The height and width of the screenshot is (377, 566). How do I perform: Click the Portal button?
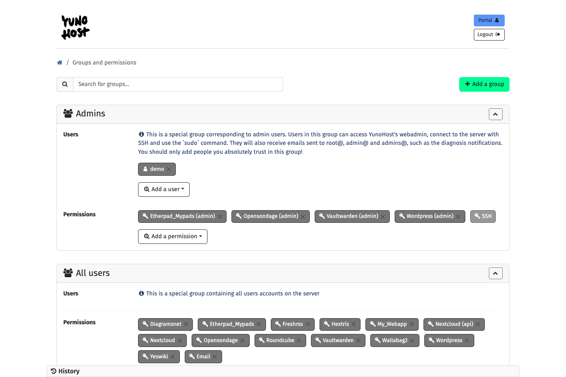pos(489,20)
